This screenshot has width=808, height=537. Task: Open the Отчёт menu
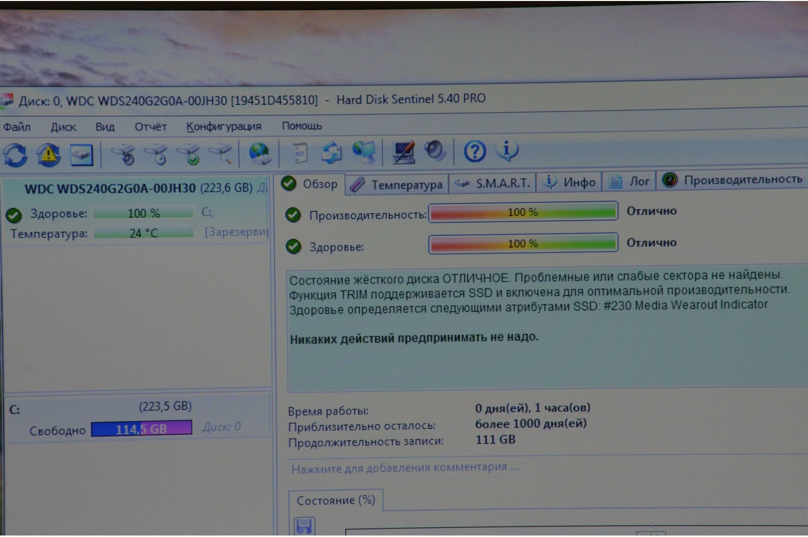pos(151,127)
